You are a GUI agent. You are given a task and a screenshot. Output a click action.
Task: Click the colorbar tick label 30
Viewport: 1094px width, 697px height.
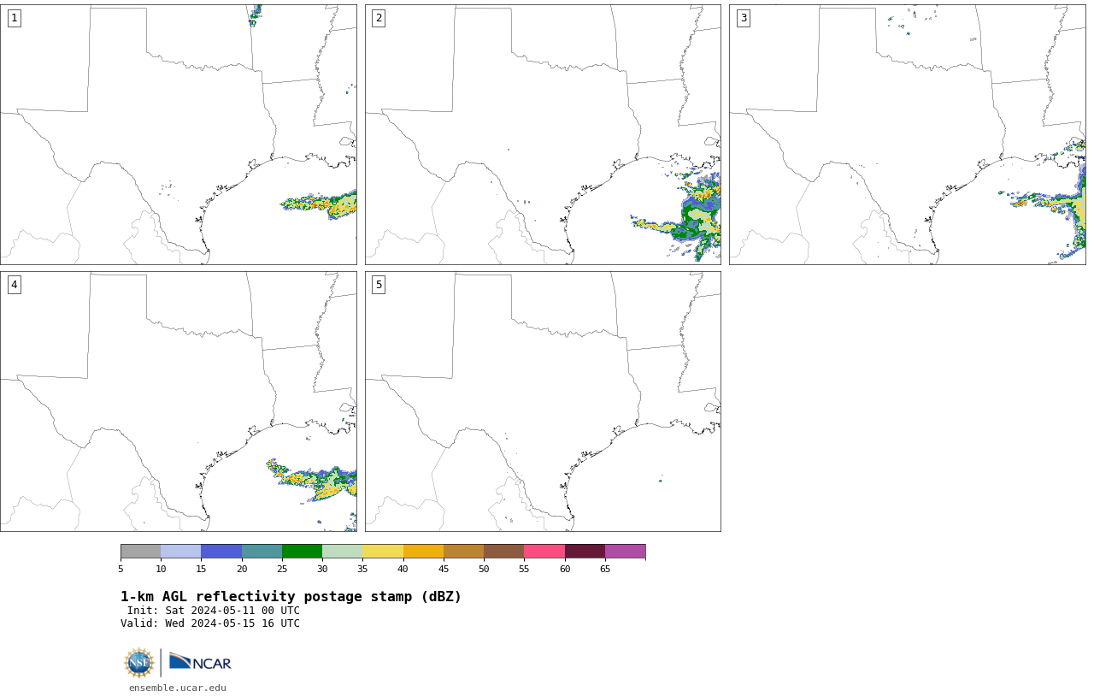[322, 569]
